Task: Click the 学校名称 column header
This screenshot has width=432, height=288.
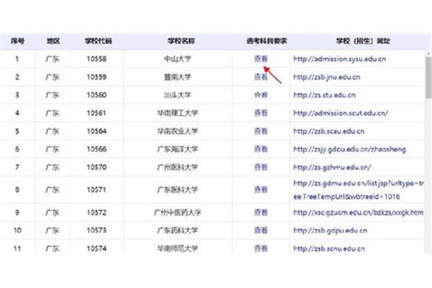Action: point(181,41)
